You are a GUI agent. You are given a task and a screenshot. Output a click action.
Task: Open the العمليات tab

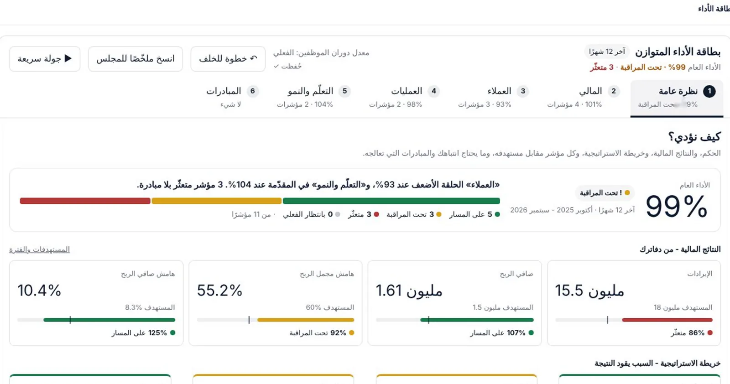click(404, 98)
